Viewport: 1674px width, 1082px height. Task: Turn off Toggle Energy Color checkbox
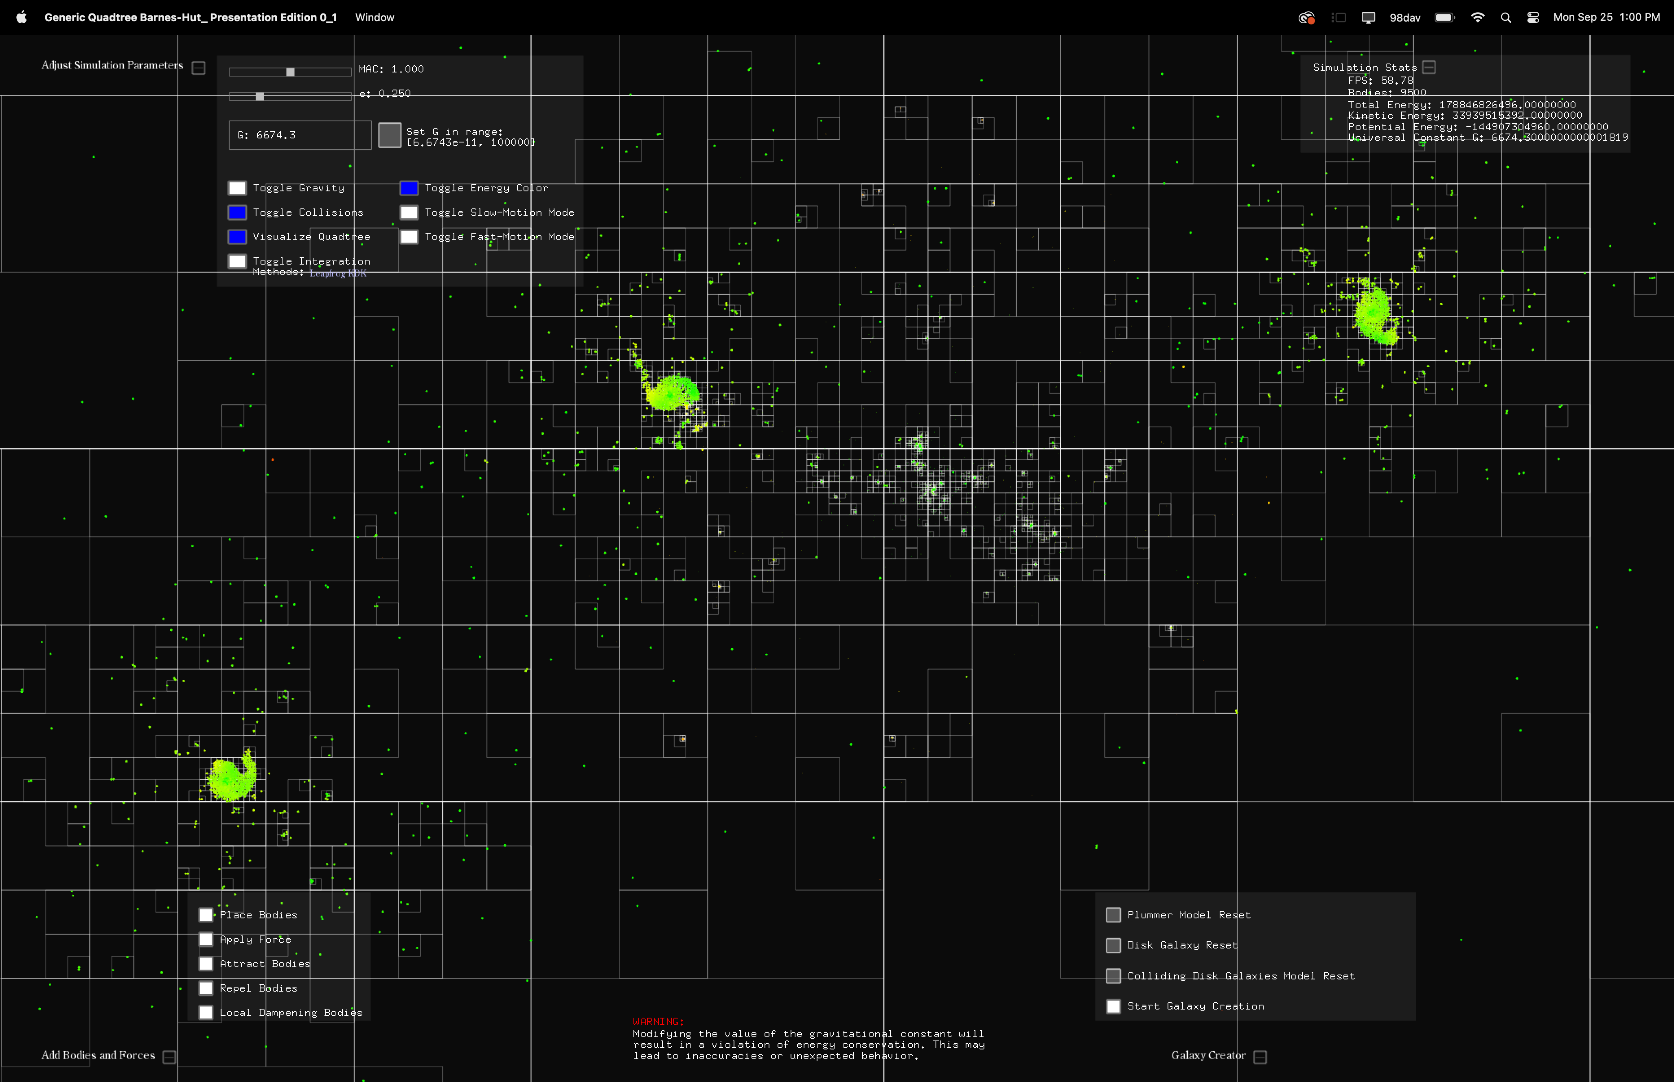409,188
